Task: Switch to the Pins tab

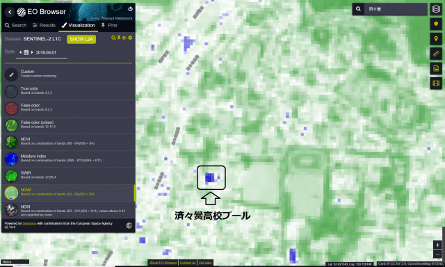Action: click(110, 25)
